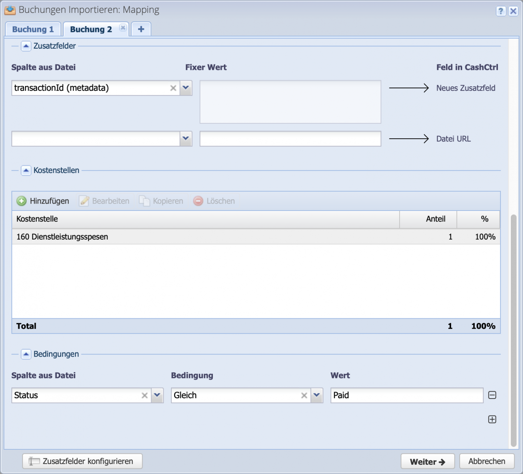523x474 pixels.
Task: Collapse the Zusatzfelder section
Action: coord(26,46)
